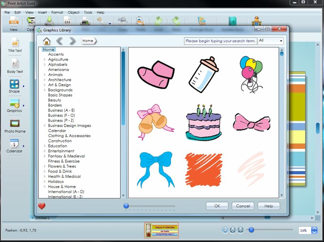Select the Title Text tool
This screenshot has width=324, height=242.
(15, 45)
